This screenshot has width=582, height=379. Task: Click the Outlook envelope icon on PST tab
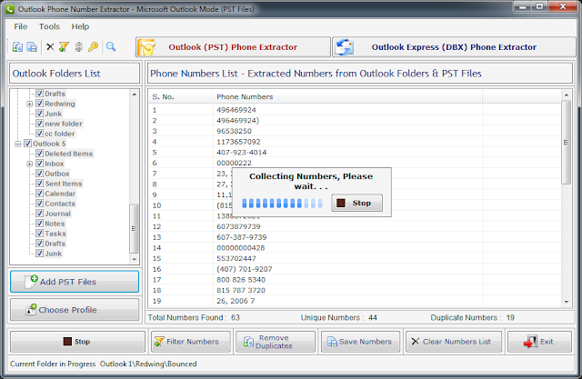click(x=146, y=47)
